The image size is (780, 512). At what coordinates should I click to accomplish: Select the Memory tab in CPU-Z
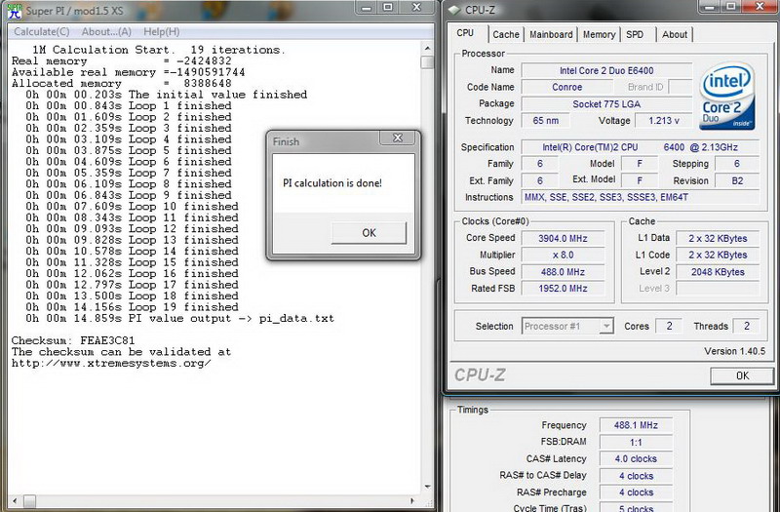tap(599, 34)
